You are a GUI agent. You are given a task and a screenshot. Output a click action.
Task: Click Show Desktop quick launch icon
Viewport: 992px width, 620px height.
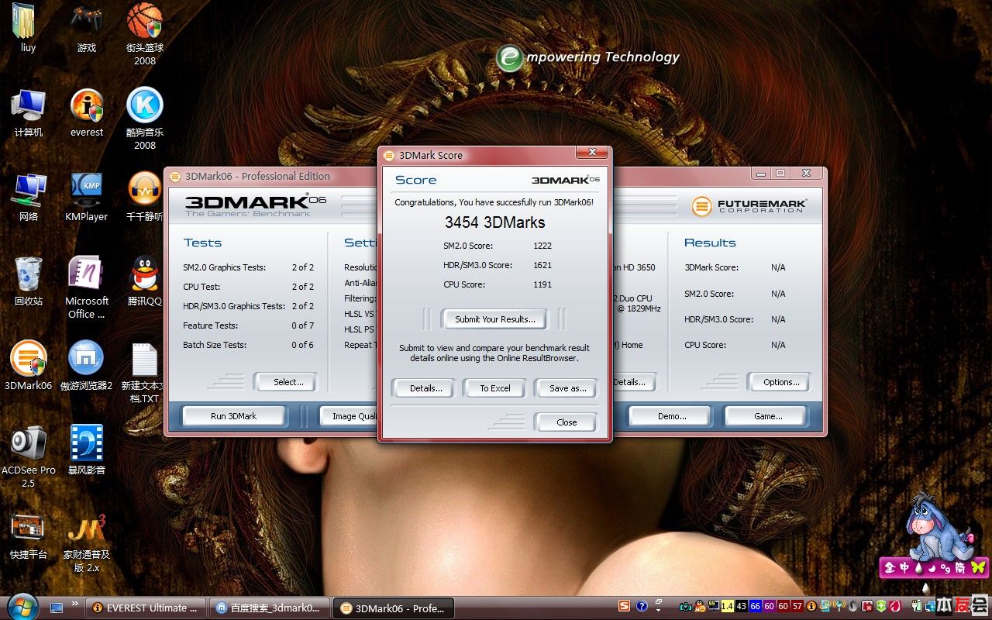(x=57, y=608)
